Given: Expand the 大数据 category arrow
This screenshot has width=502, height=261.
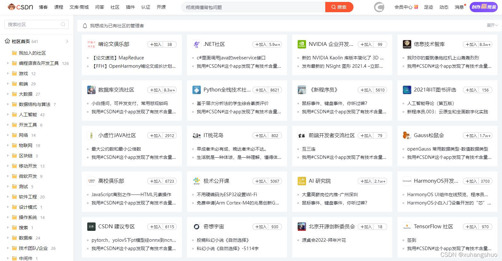Looking at the screenshot, I should (8, 94).
